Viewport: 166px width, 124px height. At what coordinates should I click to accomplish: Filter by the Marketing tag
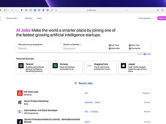(x=89, y=102)
